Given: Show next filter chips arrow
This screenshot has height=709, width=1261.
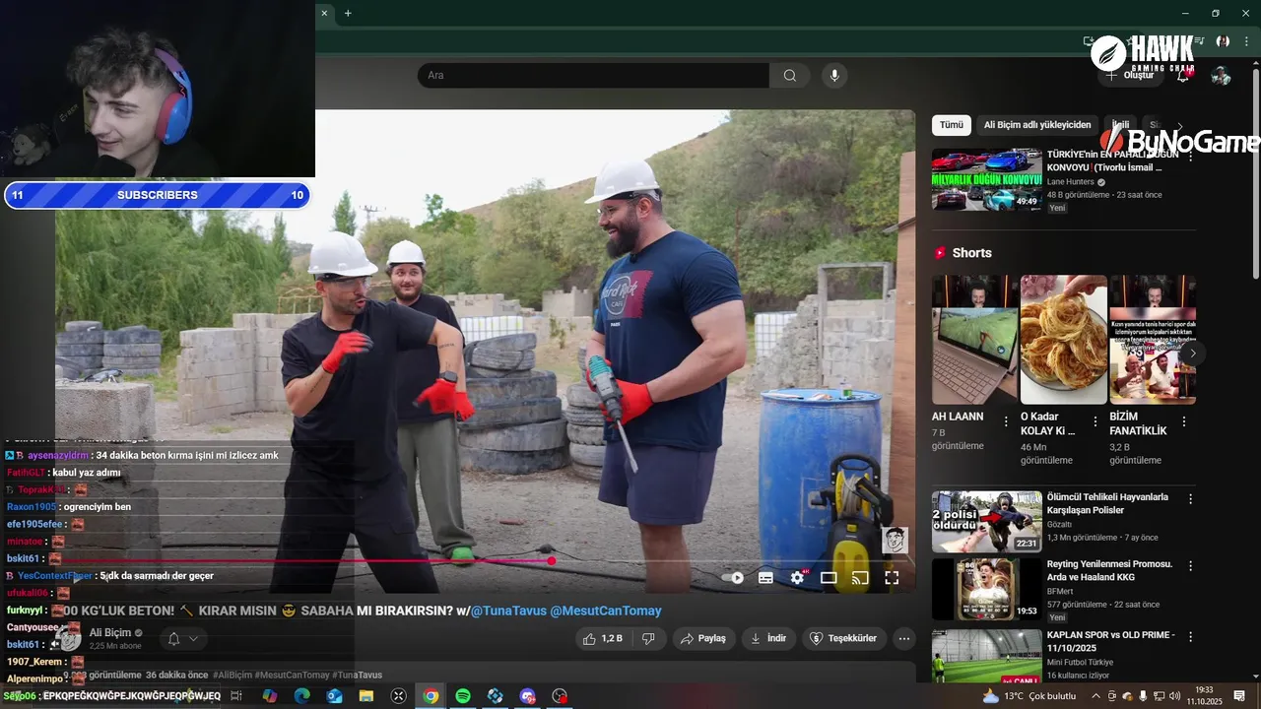Looking at the screenshot, I should 1179,125.
